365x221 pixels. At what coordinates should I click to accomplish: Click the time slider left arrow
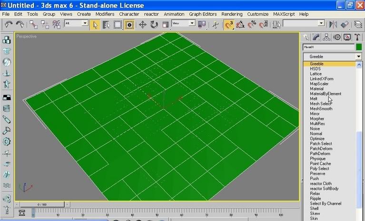(x=17, y=204)
